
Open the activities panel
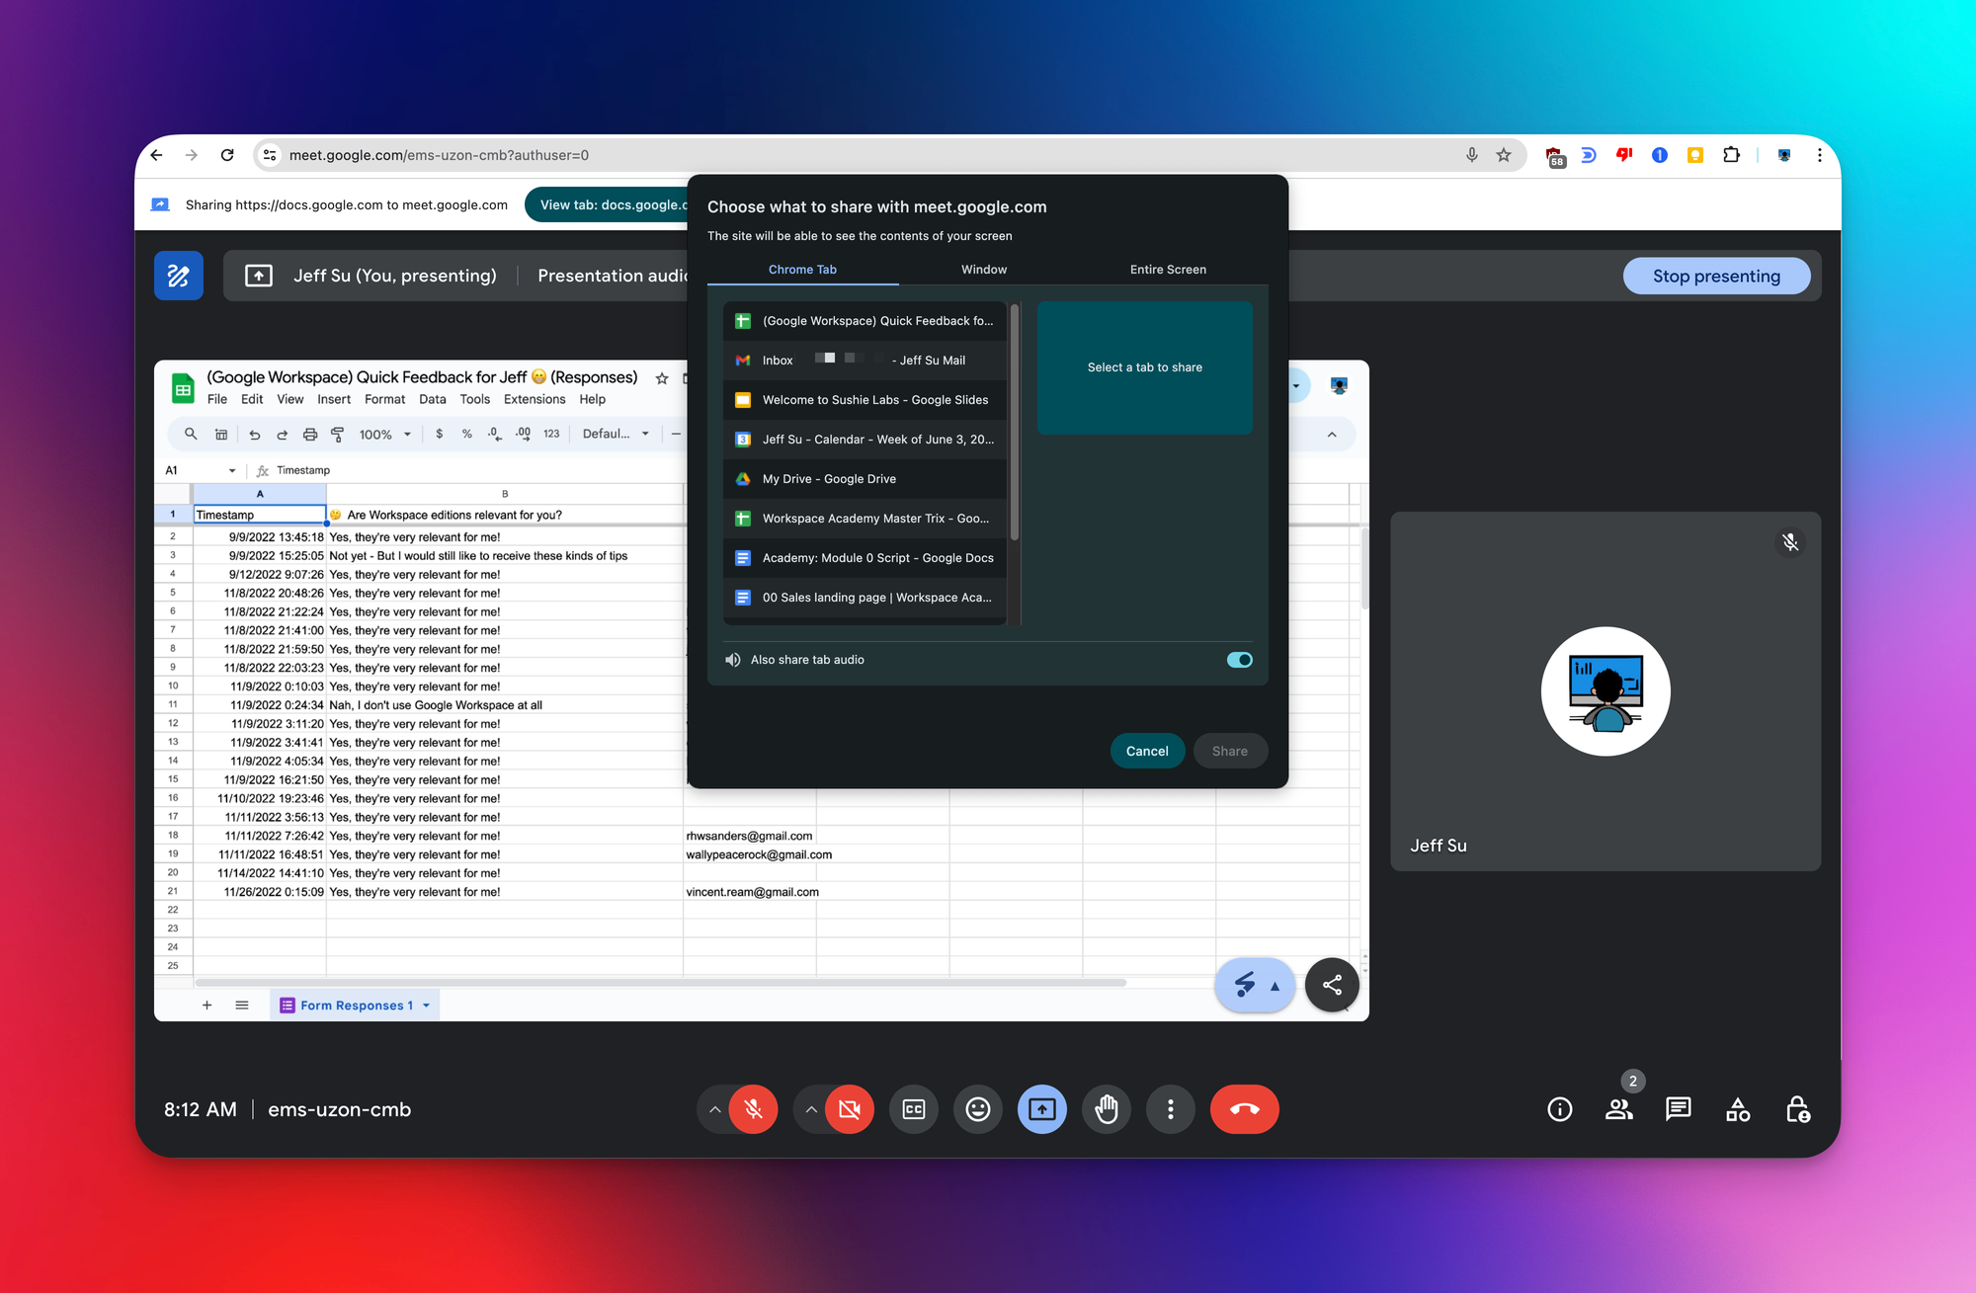(1738, 1109)
